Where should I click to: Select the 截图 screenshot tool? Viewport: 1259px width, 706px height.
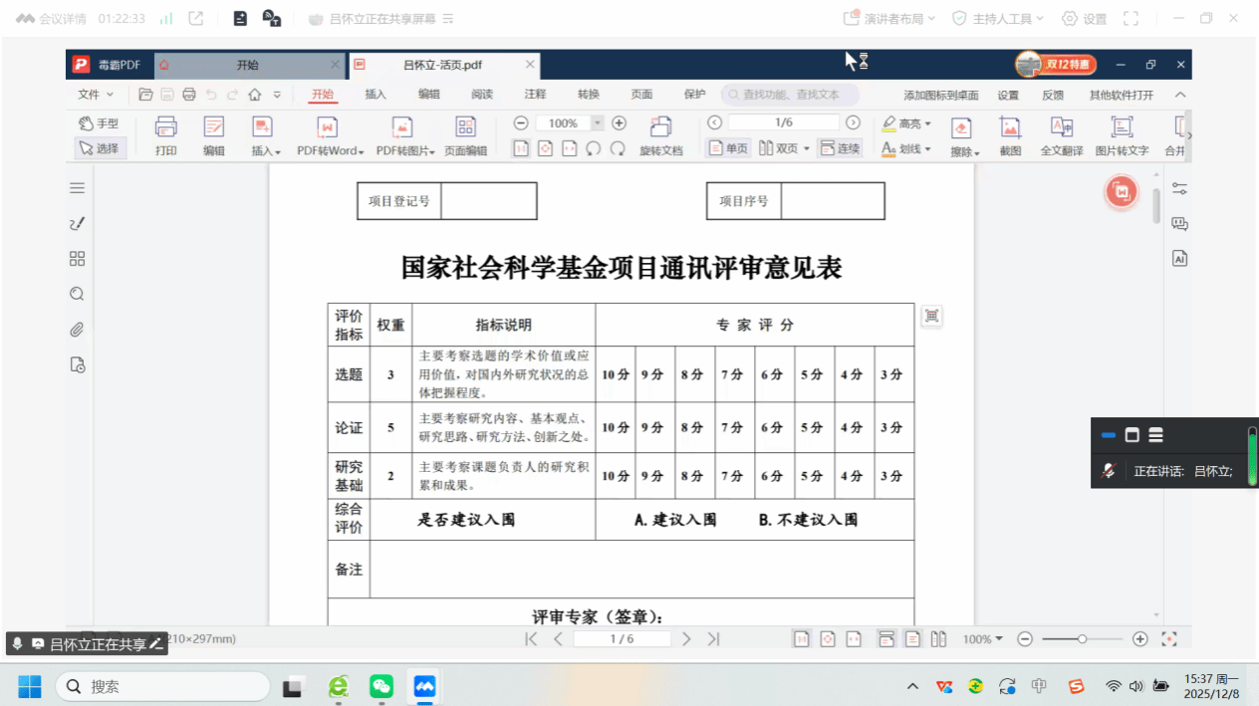point(1010,135)
